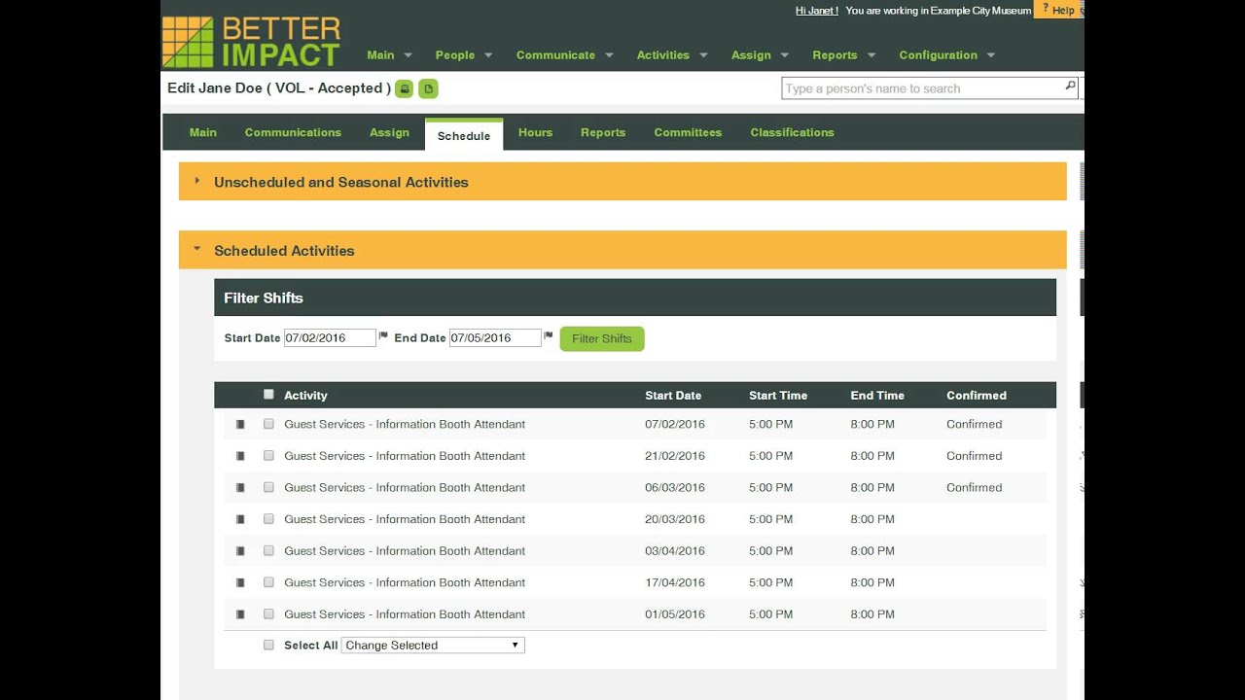Image resolution: width=1245 pixels, height=700 pixels.
Task: Click the row icon for 20/03/2016 shift
Action: coord(240,519)
